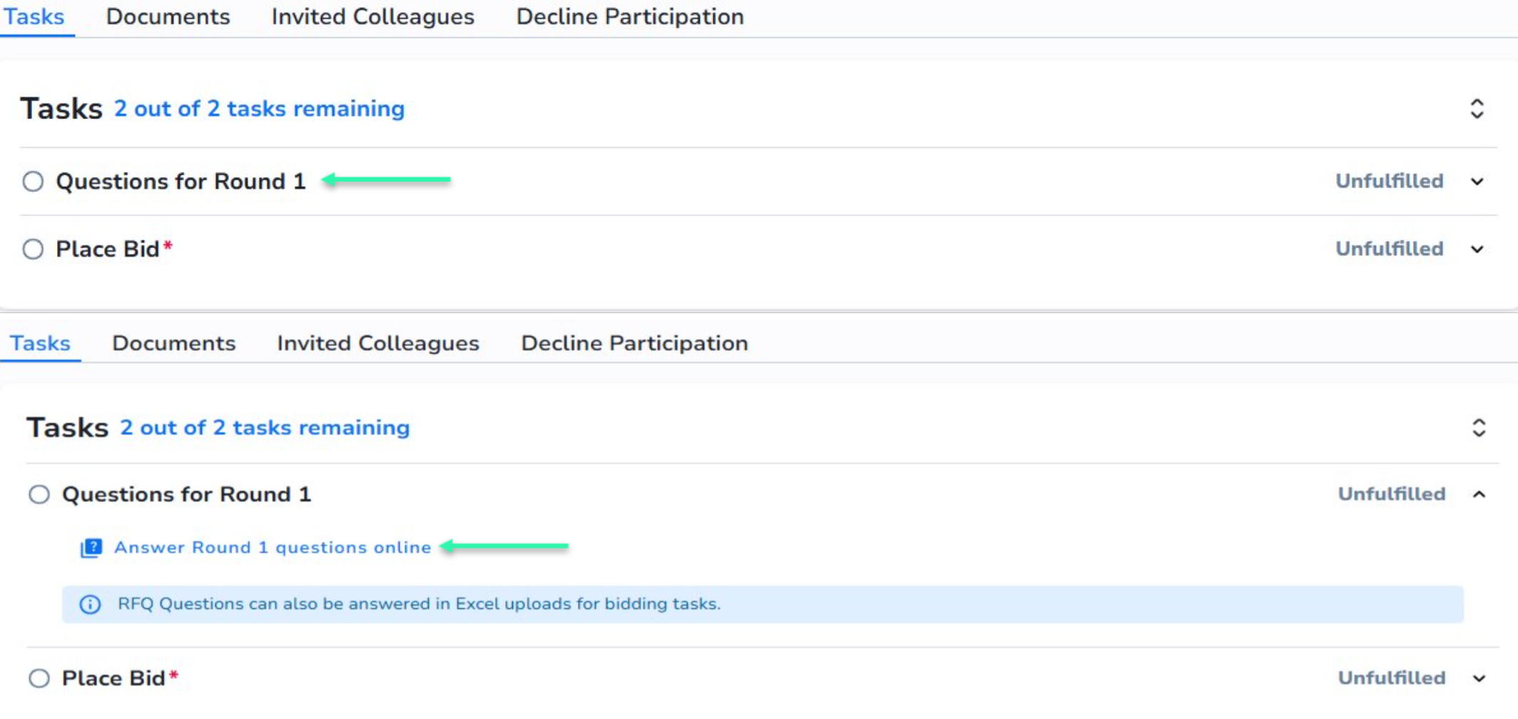Open the upper Documents tab

pyautogui.click(x=168, y=17)
